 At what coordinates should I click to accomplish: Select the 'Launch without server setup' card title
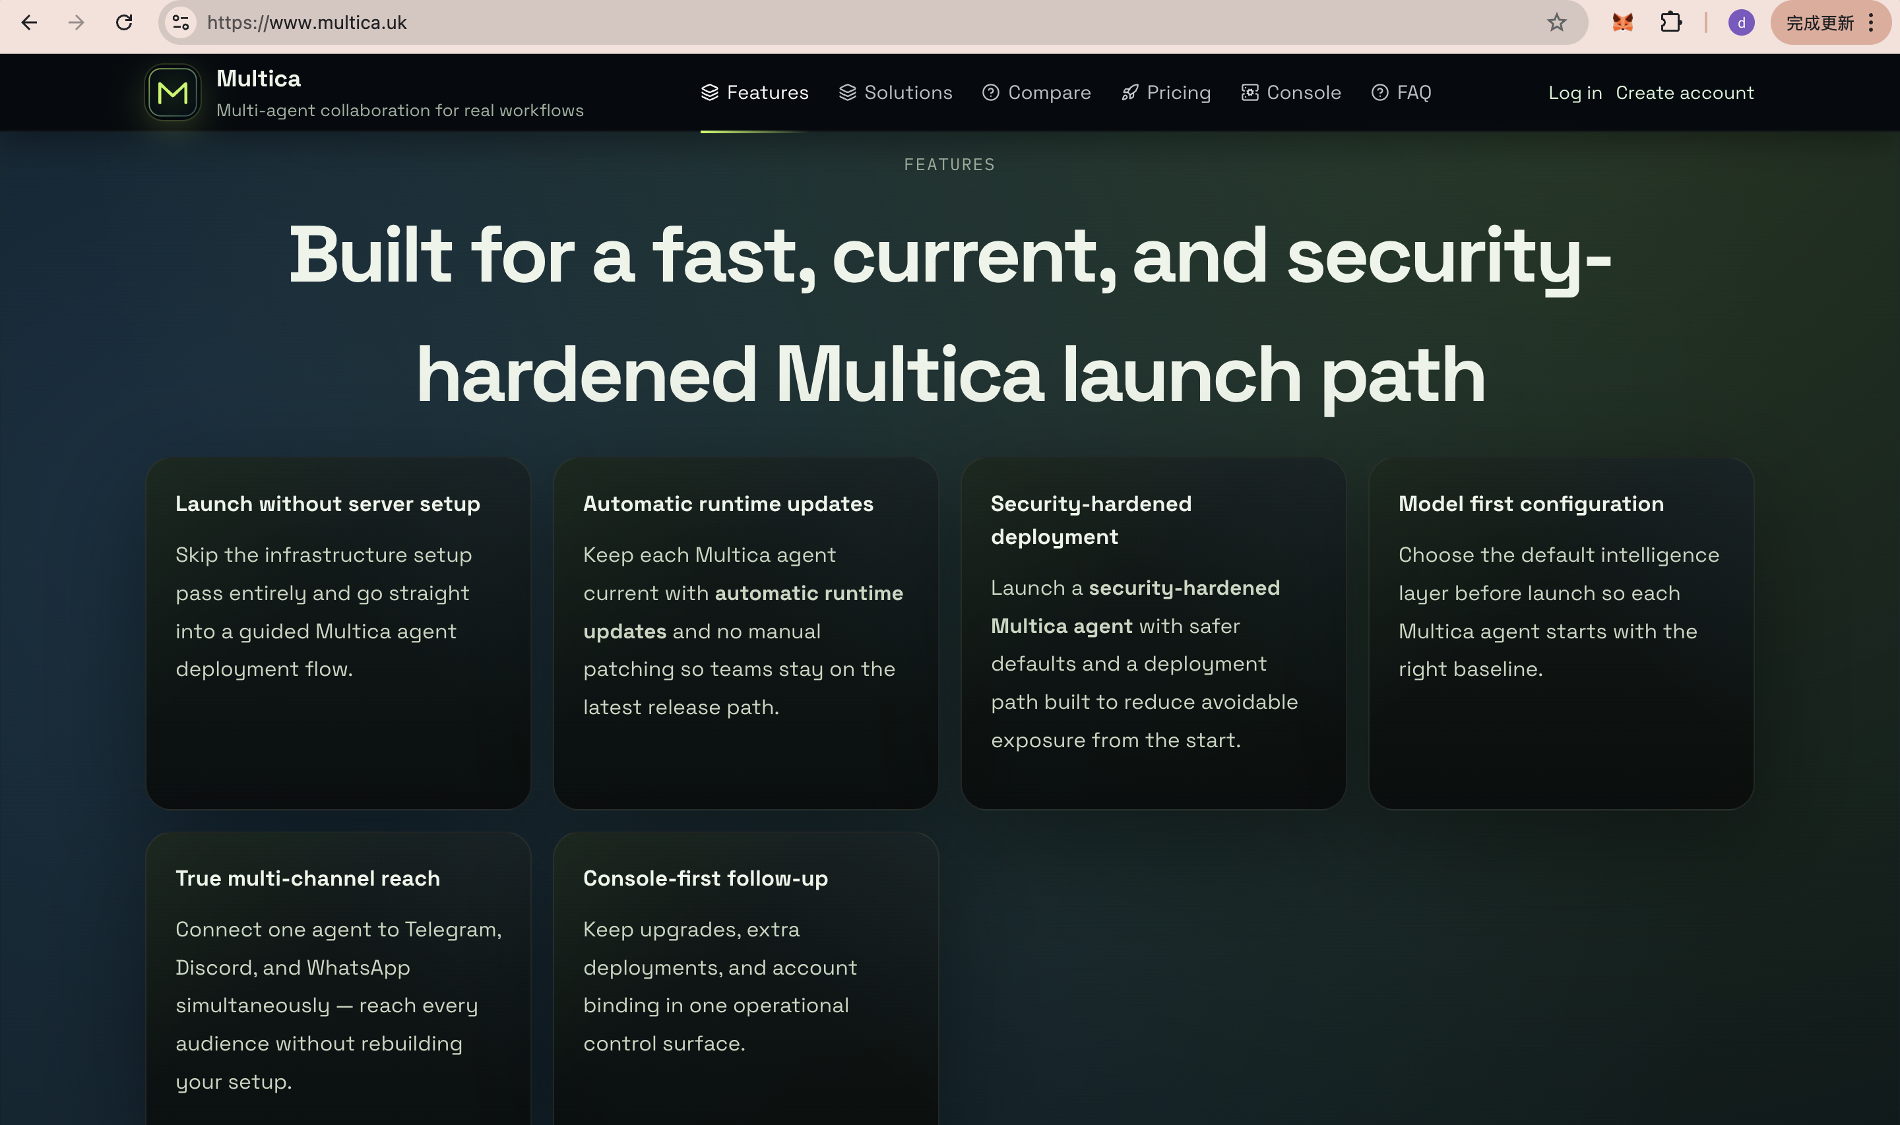327,503
